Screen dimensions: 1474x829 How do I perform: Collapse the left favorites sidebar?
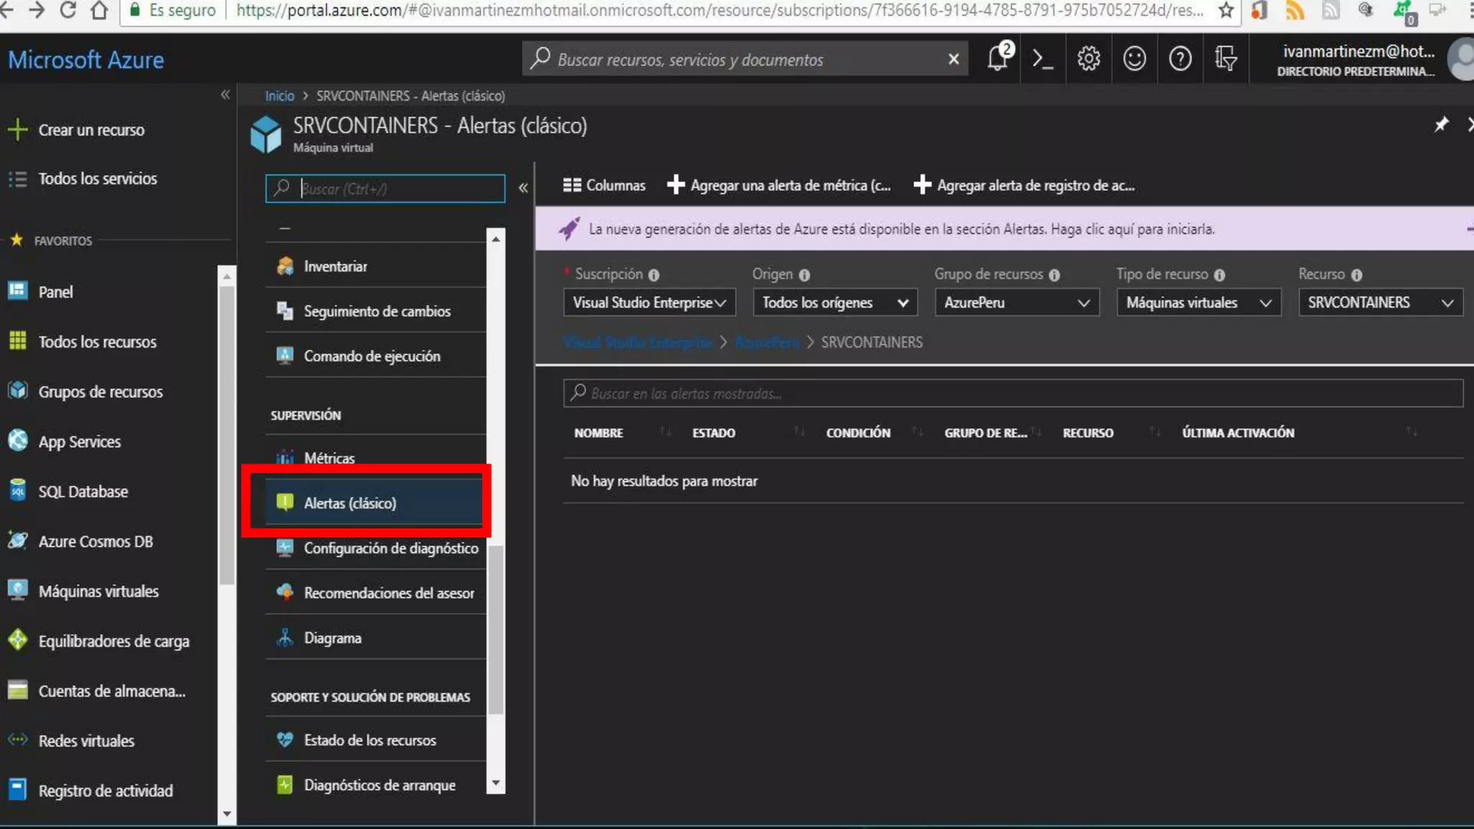[225, 94]
